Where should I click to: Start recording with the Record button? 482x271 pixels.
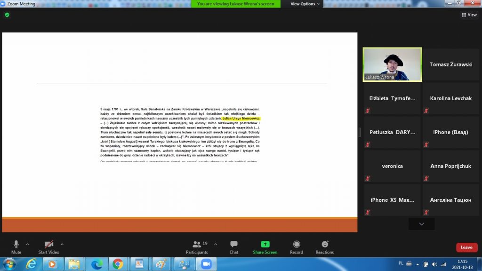297,247
